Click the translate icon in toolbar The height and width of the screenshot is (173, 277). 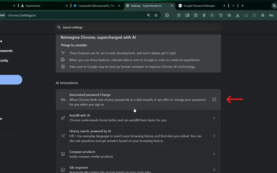[x=212, y=15]
